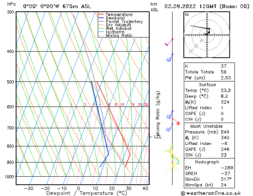Click the hodograph wind plot
The width and height of the screenshot is (253, 196).
coord(207,35)
